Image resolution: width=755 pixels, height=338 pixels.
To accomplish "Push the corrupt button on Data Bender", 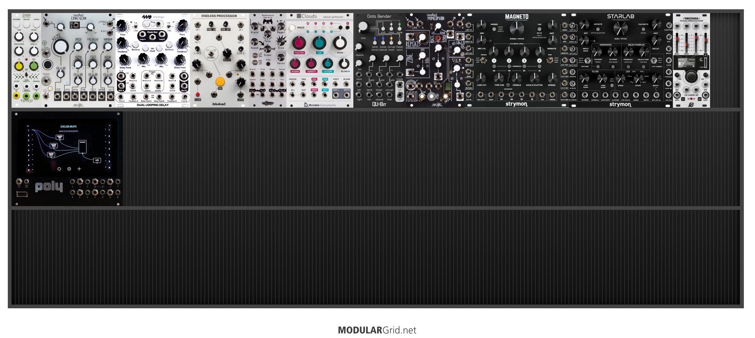I will tap(391, 43).
